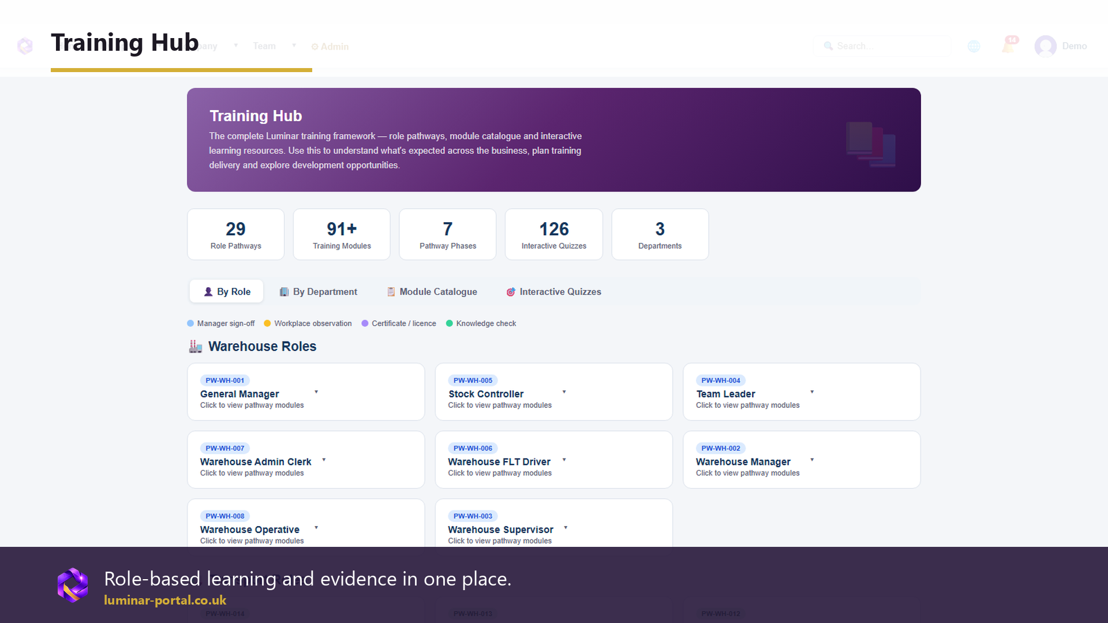Image resolution: width=1108 pixels, height=623 pixels.
Task: Click the 126 Interactive Quizzes stat card
Action: (x=554, y=234)
